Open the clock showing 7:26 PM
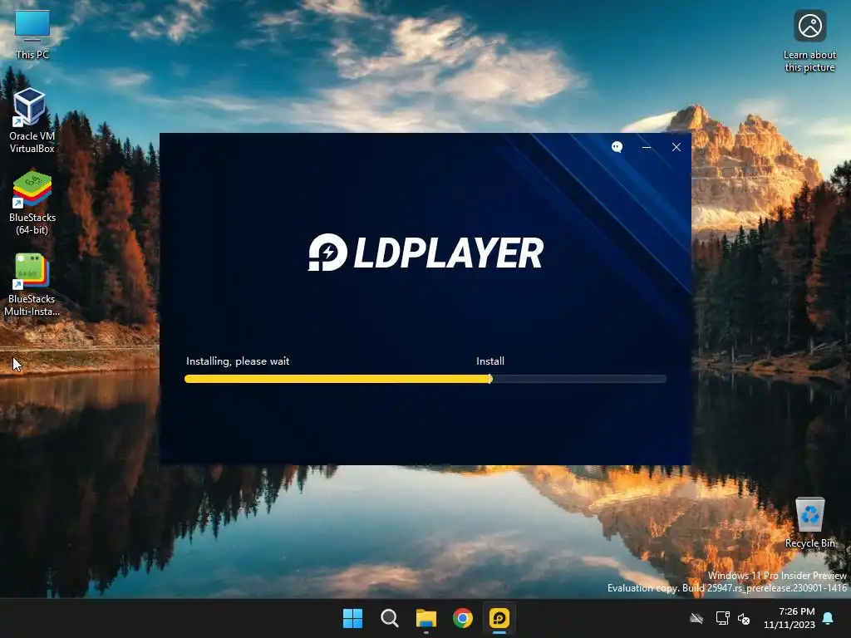This screenshot has width=851, height=638. (x=790, y=618)
